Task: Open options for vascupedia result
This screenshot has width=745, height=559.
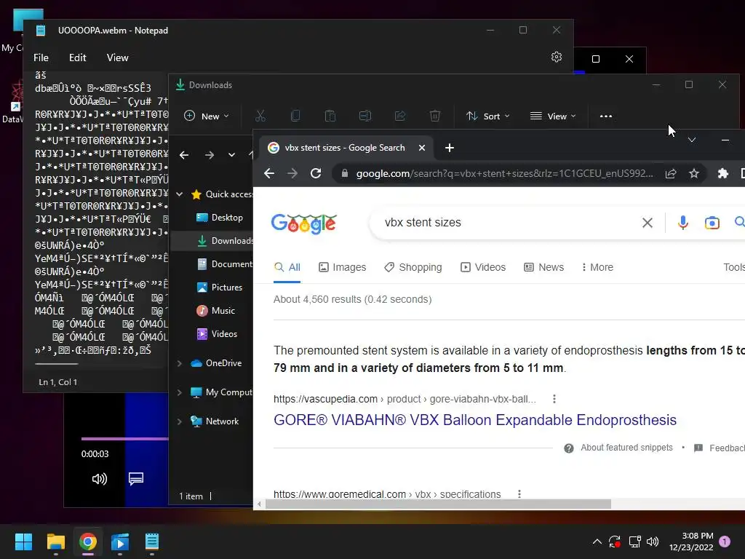Action: (x=554, y=399)
